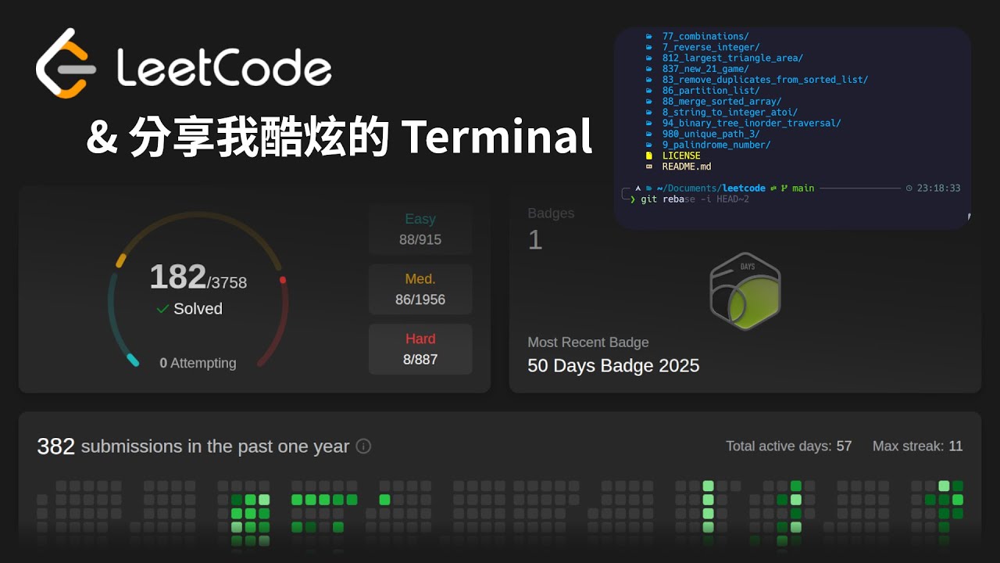Click the LeetCode logo icon
Viewport: 1000px width, 563px height.
[x=65, y=63]
